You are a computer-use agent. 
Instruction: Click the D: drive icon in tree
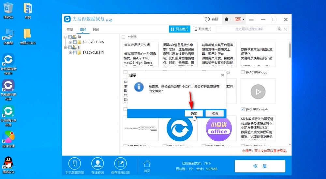[74, 37]
